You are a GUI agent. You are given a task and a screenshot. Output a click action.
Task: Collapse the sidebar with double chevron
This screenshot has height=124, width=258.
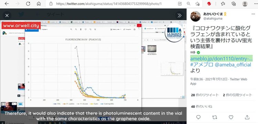179,15
